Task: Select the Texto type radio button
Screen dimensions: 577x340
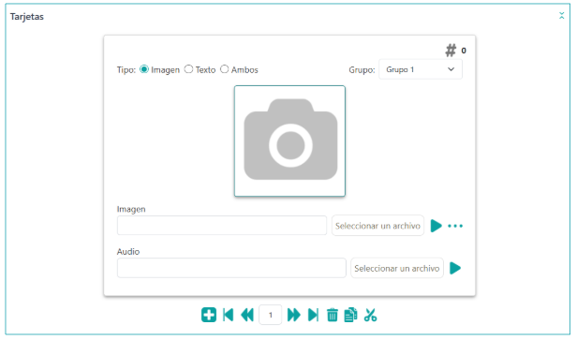Action: (x=188, y=69)
